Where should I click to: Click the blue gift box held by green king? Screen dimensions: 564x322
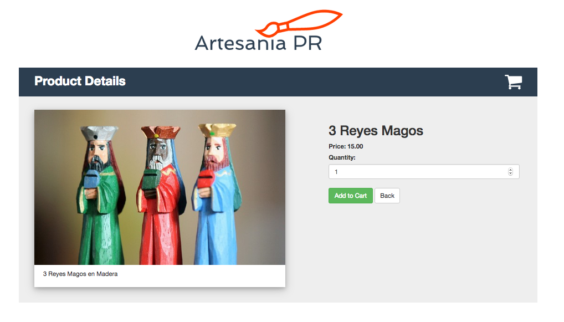tap(93, 180)
